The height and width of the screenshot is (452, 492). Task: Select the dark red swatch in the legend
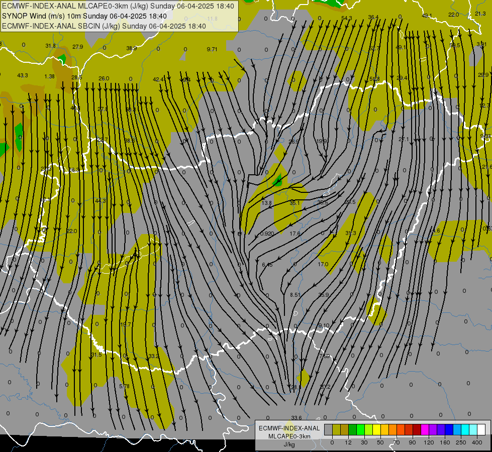417,429
